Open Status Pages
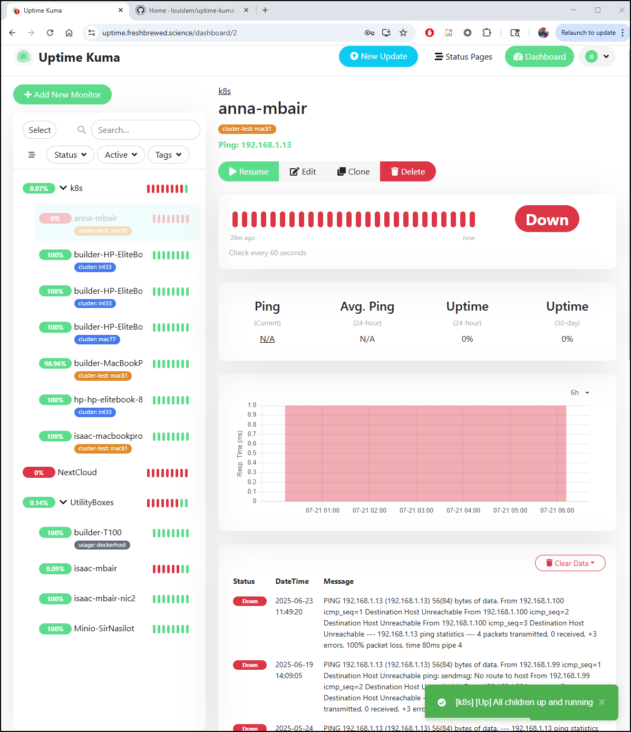631x732 pixels. coord(463,56)
